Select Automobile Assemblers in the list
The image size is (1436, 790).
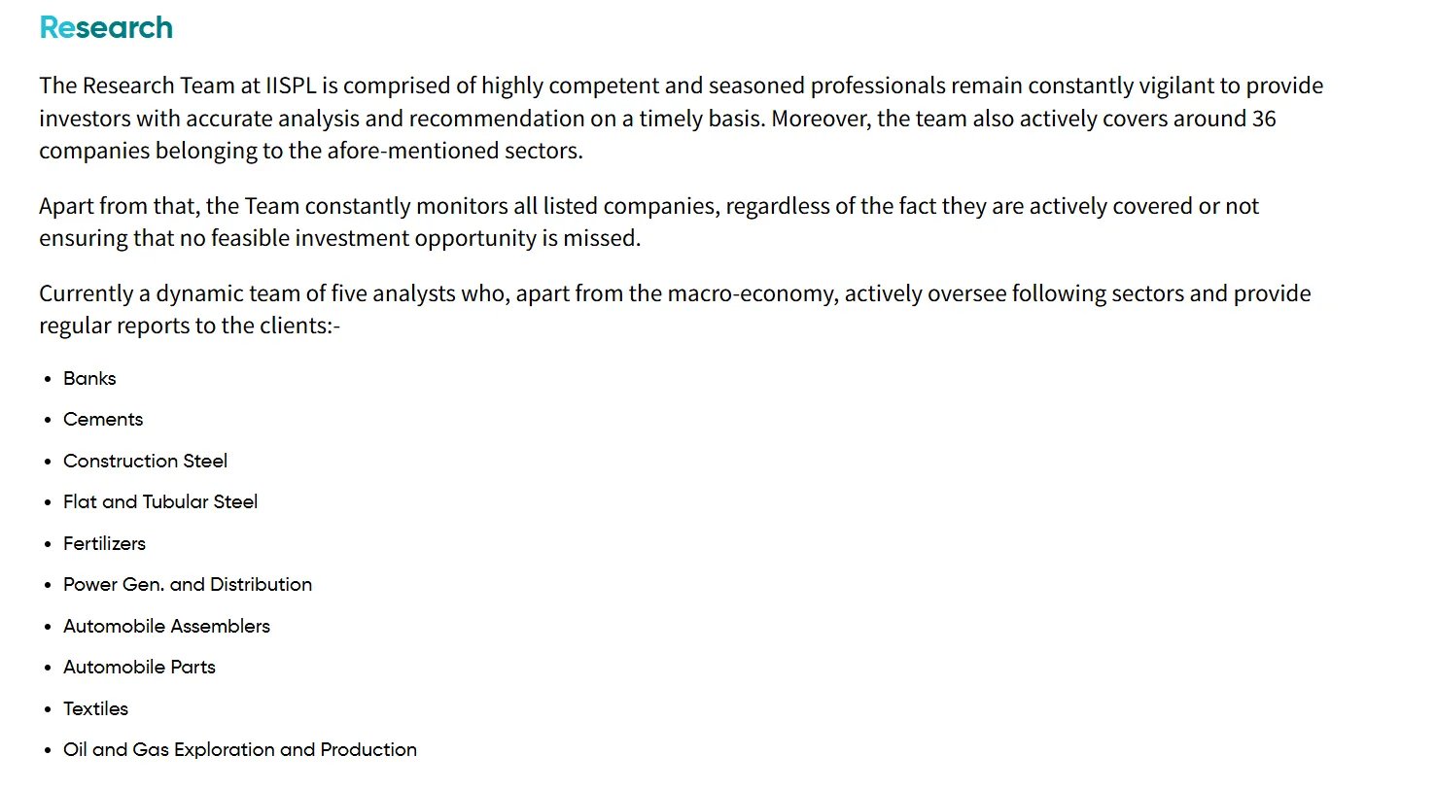pos(166,626)
